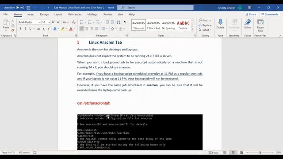This screenshot has width=283, height=159.
Task: Toggle strikethrough formatting
Action: tap(38, 29)
